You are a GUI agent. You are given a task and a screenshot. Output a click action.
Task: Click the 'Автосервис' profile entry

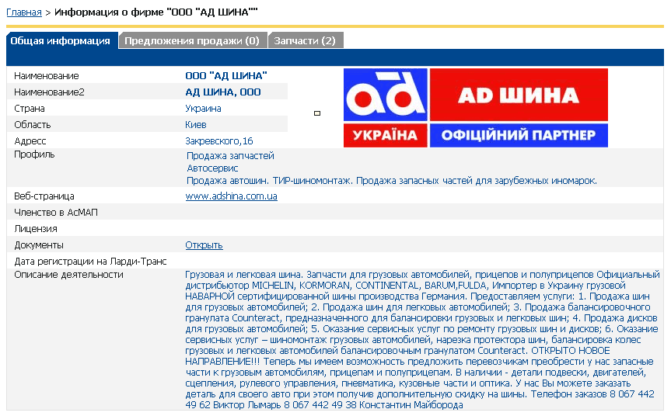212,168
